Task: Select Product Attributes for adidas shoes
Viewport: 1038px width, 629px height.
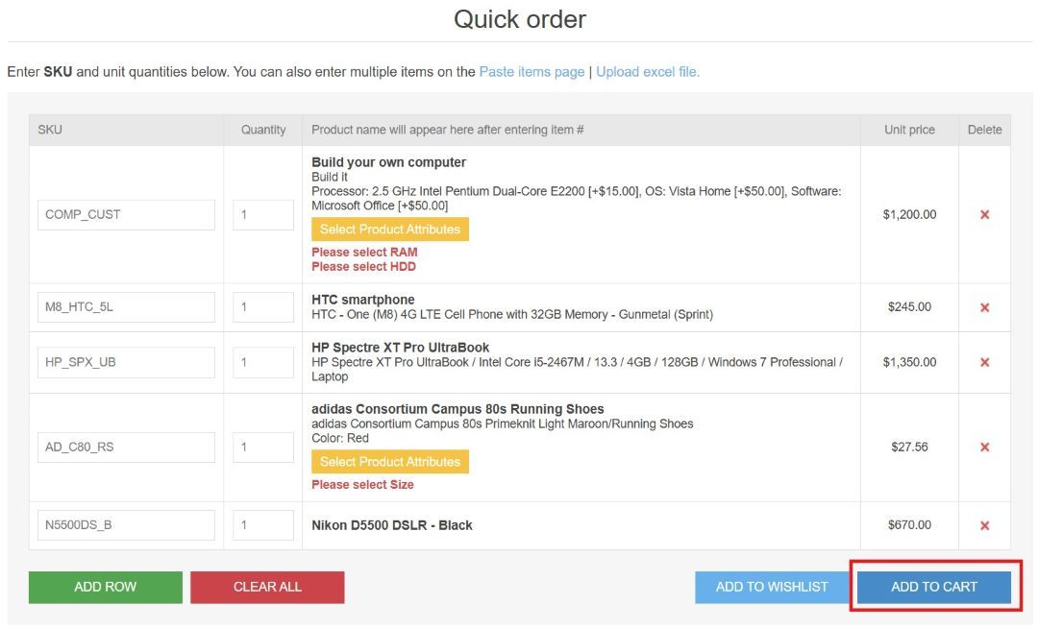Action: tap(390, 462)
